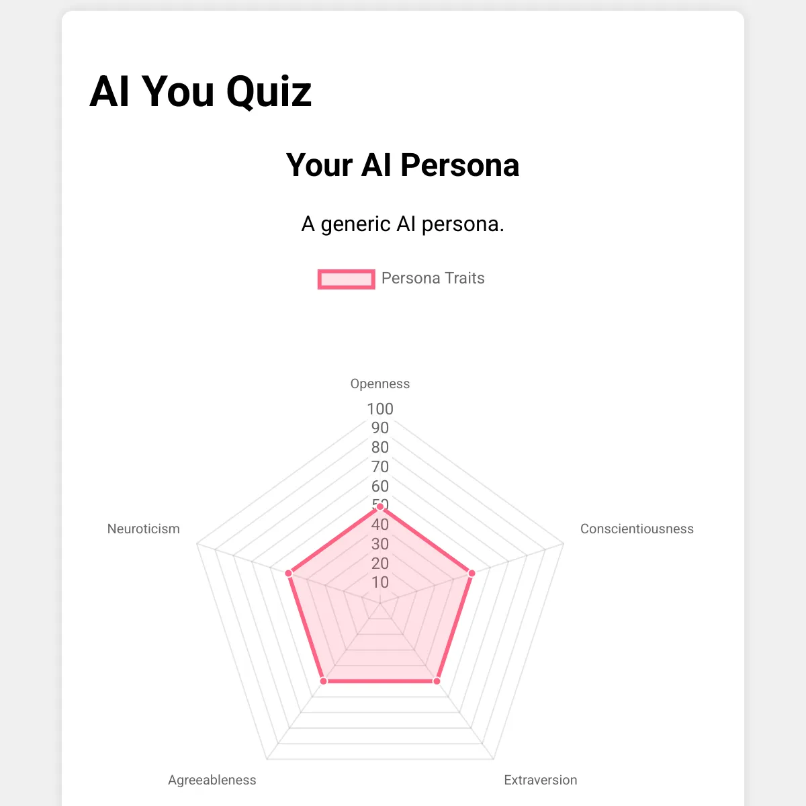Click the AI You Quiz heading
Viewport: 806px width, 806px height.
tap(201, 91)
